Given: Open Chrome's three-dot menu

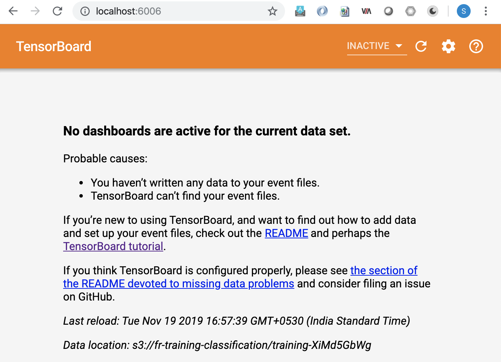Looking at the screenshot, I should 486,11.
